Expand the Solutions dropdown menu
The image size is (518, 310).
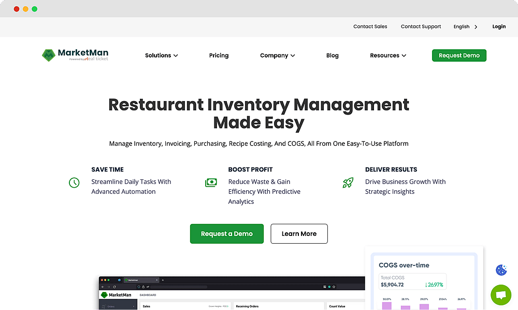pos(161,55)
